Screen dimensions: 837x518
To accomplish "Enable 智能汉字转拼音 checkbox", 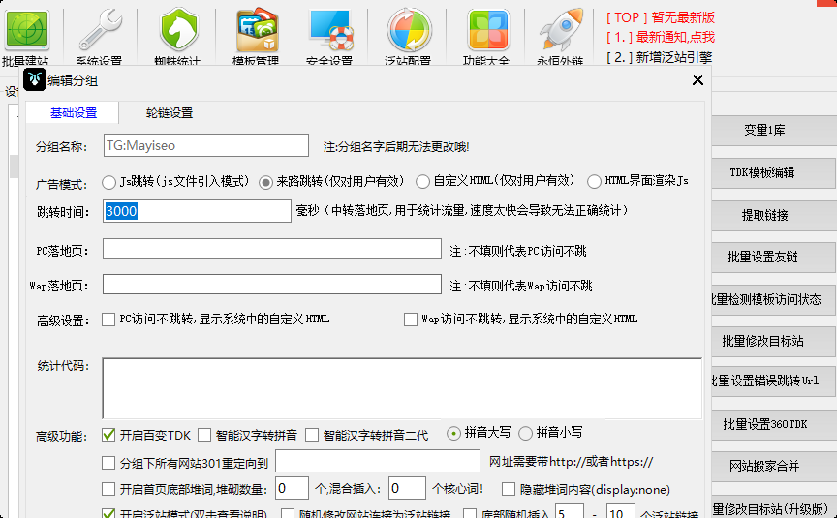I will 204,435.
